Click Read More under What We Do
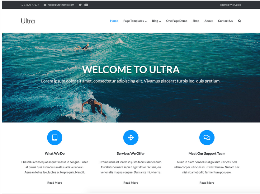The image size is (260, 194). click(55, 183)
